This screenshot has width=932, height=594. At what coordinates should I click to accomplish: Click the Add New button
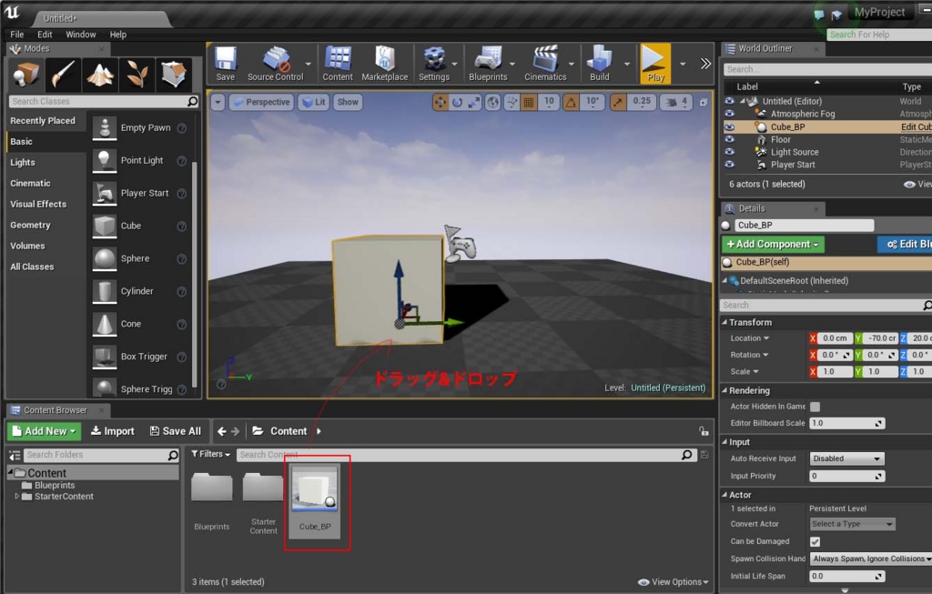click(x=44, y=431)
